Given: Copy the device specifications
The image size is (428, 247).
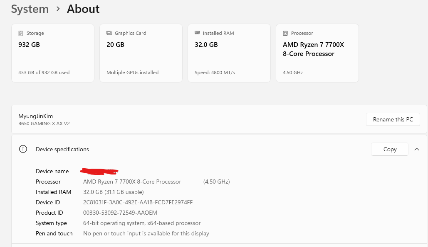Looking at the screenshot, I should click(390, 149).
